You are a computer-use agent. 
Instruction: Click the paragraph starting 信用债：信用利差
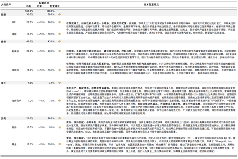click(151, 69)
